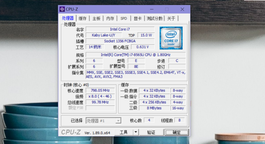Click the empty 额定 FSB field
Viewport: 265px width, 144px height.
[x=100, y=108]
